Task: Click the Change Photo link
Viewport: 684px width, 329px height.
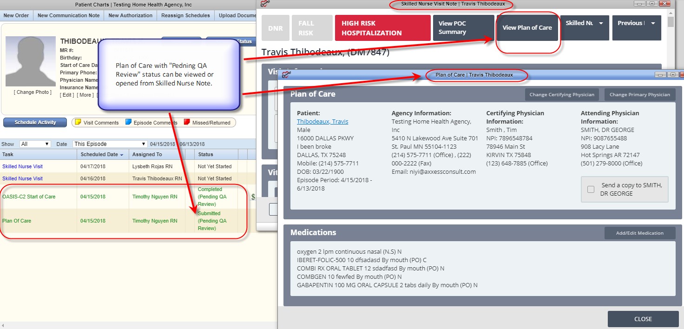Action: [33, 92]
